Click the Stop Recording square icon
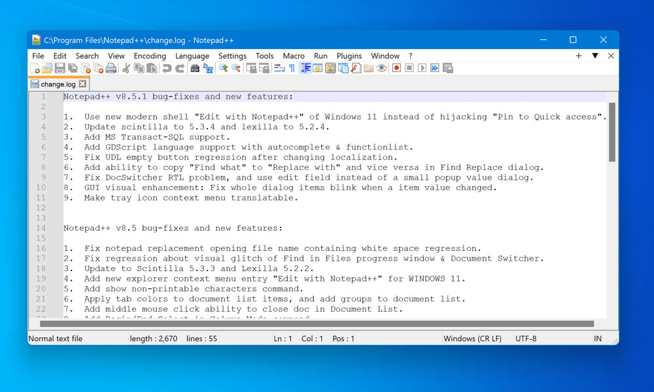 [x=409, y=68]
